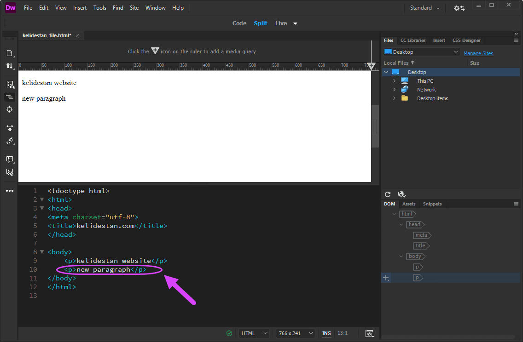Click Add Element plus in DOM panel

[386, 278]
